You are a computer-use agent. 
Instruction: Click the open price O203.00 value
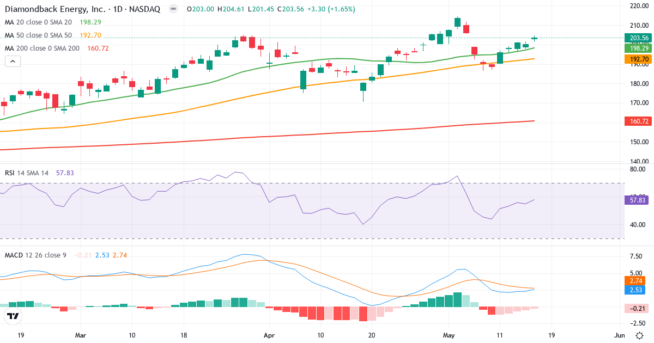[201, 9]
